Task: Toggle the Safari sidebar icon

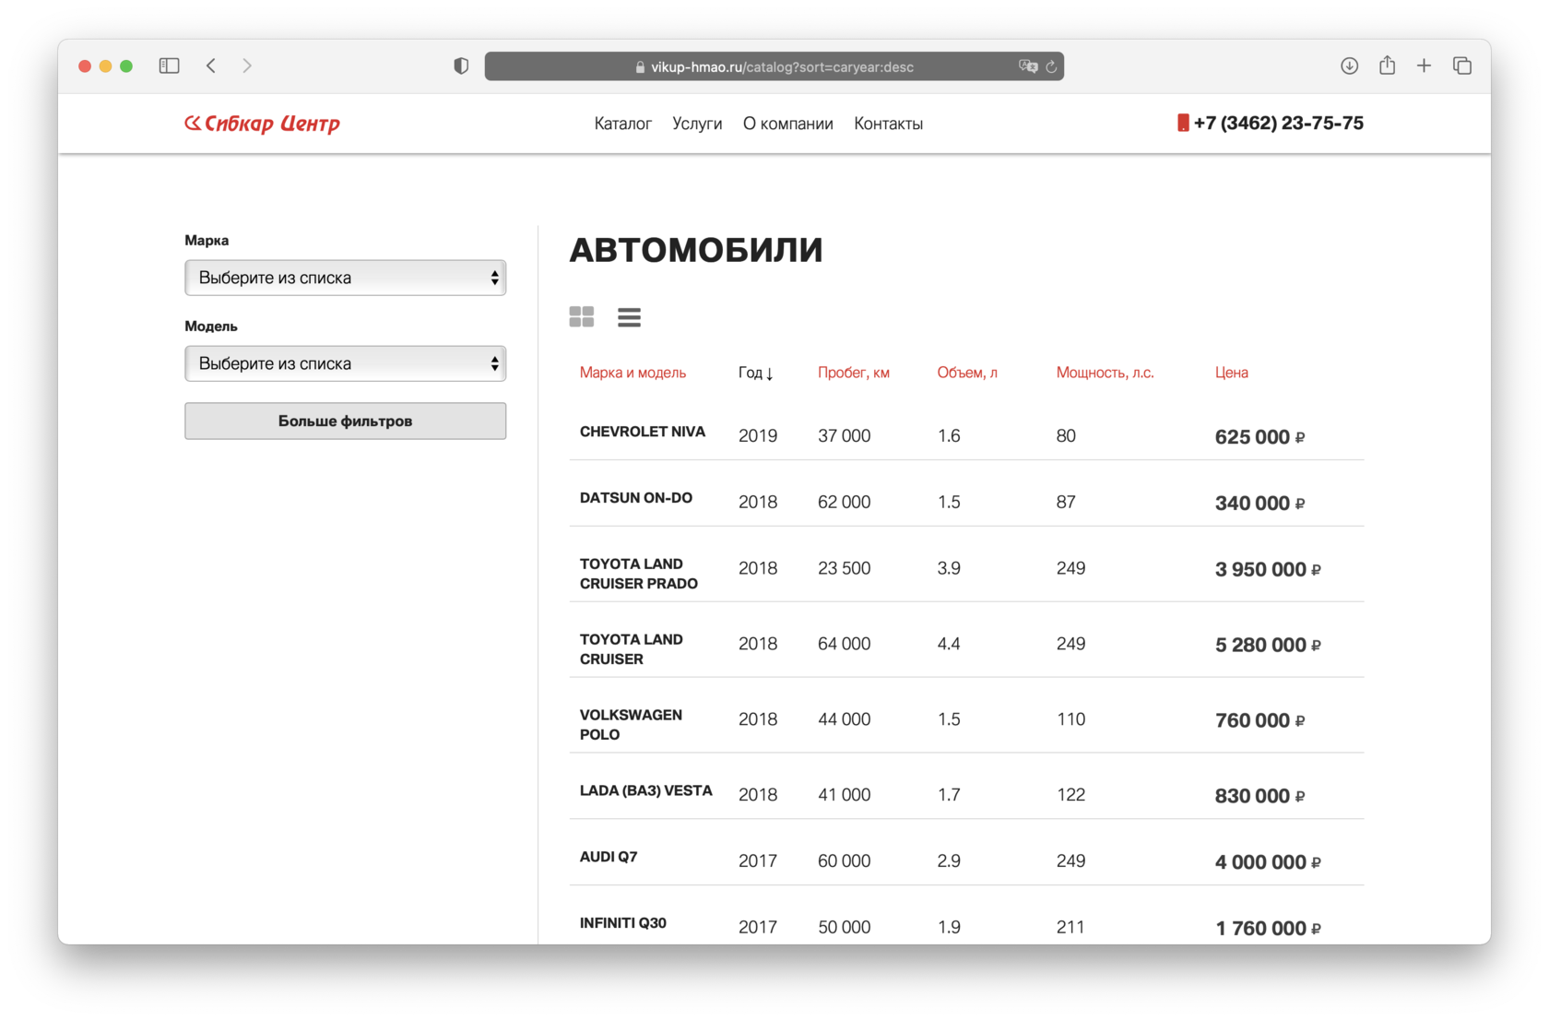Action: tap(169, 65)
